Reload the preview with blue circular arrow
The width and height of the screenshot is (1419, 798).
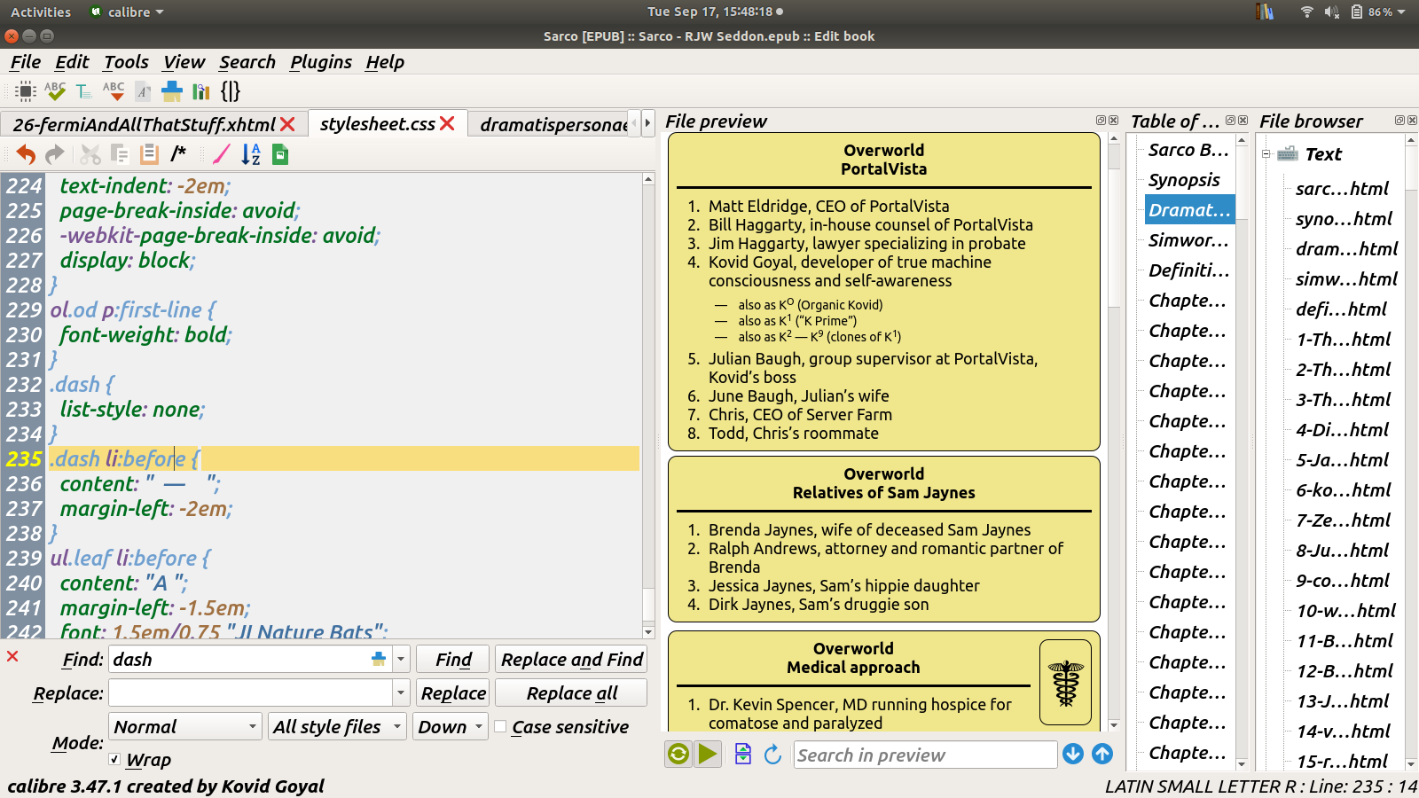pyautogui.click(x=772, y=754)
